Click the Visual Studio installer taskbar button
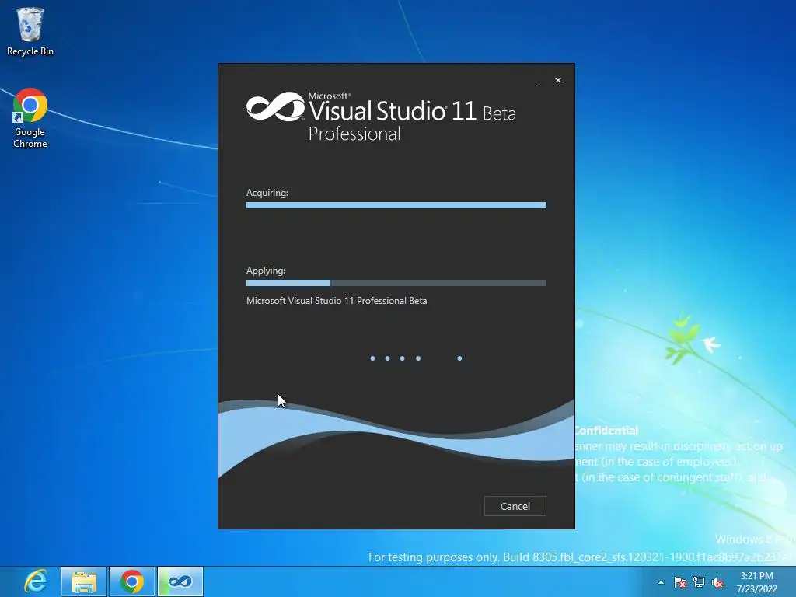This screenshot has width=796, height=597. (180, 581)
